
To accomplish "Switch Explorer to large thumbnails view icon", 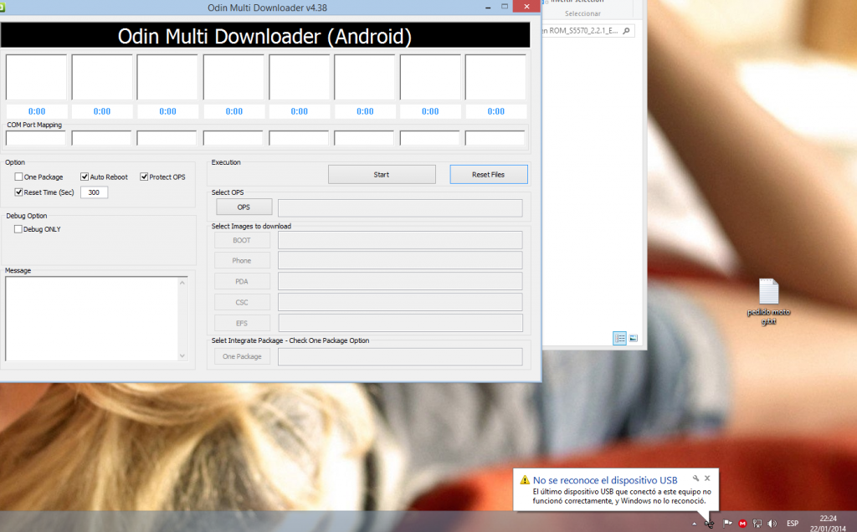I will click(634, 339).
